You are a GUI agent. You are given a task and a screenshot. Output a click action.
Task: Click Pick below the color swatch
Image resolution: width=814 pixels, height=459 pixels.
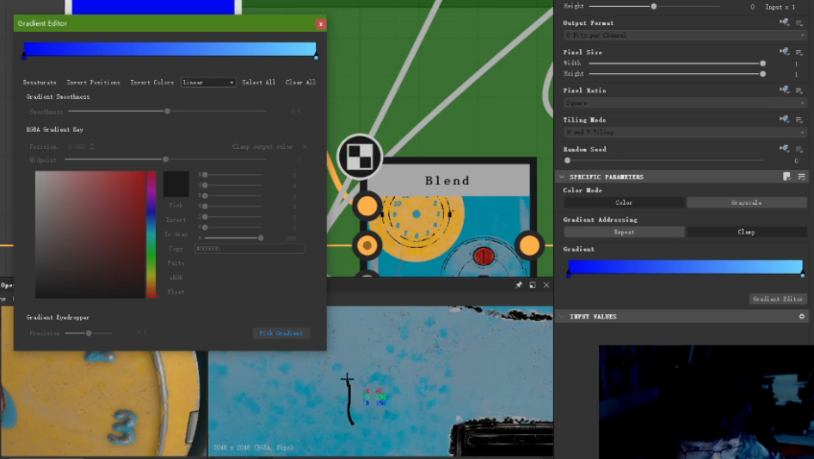176,205
